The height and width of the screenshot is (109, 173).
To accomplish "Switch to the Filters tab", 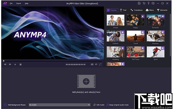I will pos(150,10).
